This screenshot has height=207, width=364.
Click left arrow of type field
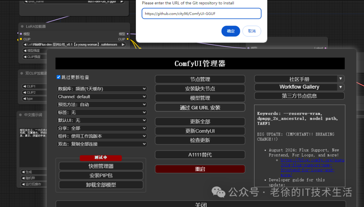[x=24, y=99]
